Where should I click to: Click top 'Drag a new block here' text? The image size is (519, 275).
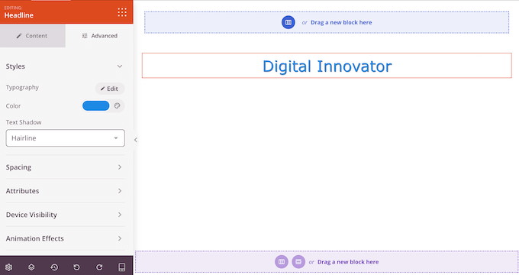341,22
